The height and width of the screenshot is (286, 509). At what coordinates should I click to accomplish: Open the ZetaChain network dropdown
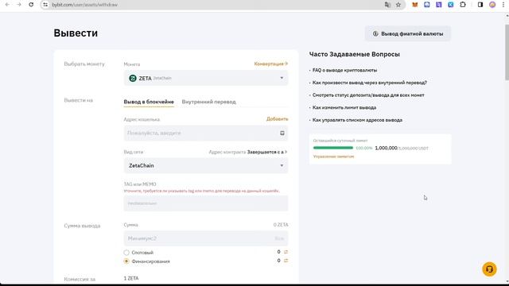(206, 165)
